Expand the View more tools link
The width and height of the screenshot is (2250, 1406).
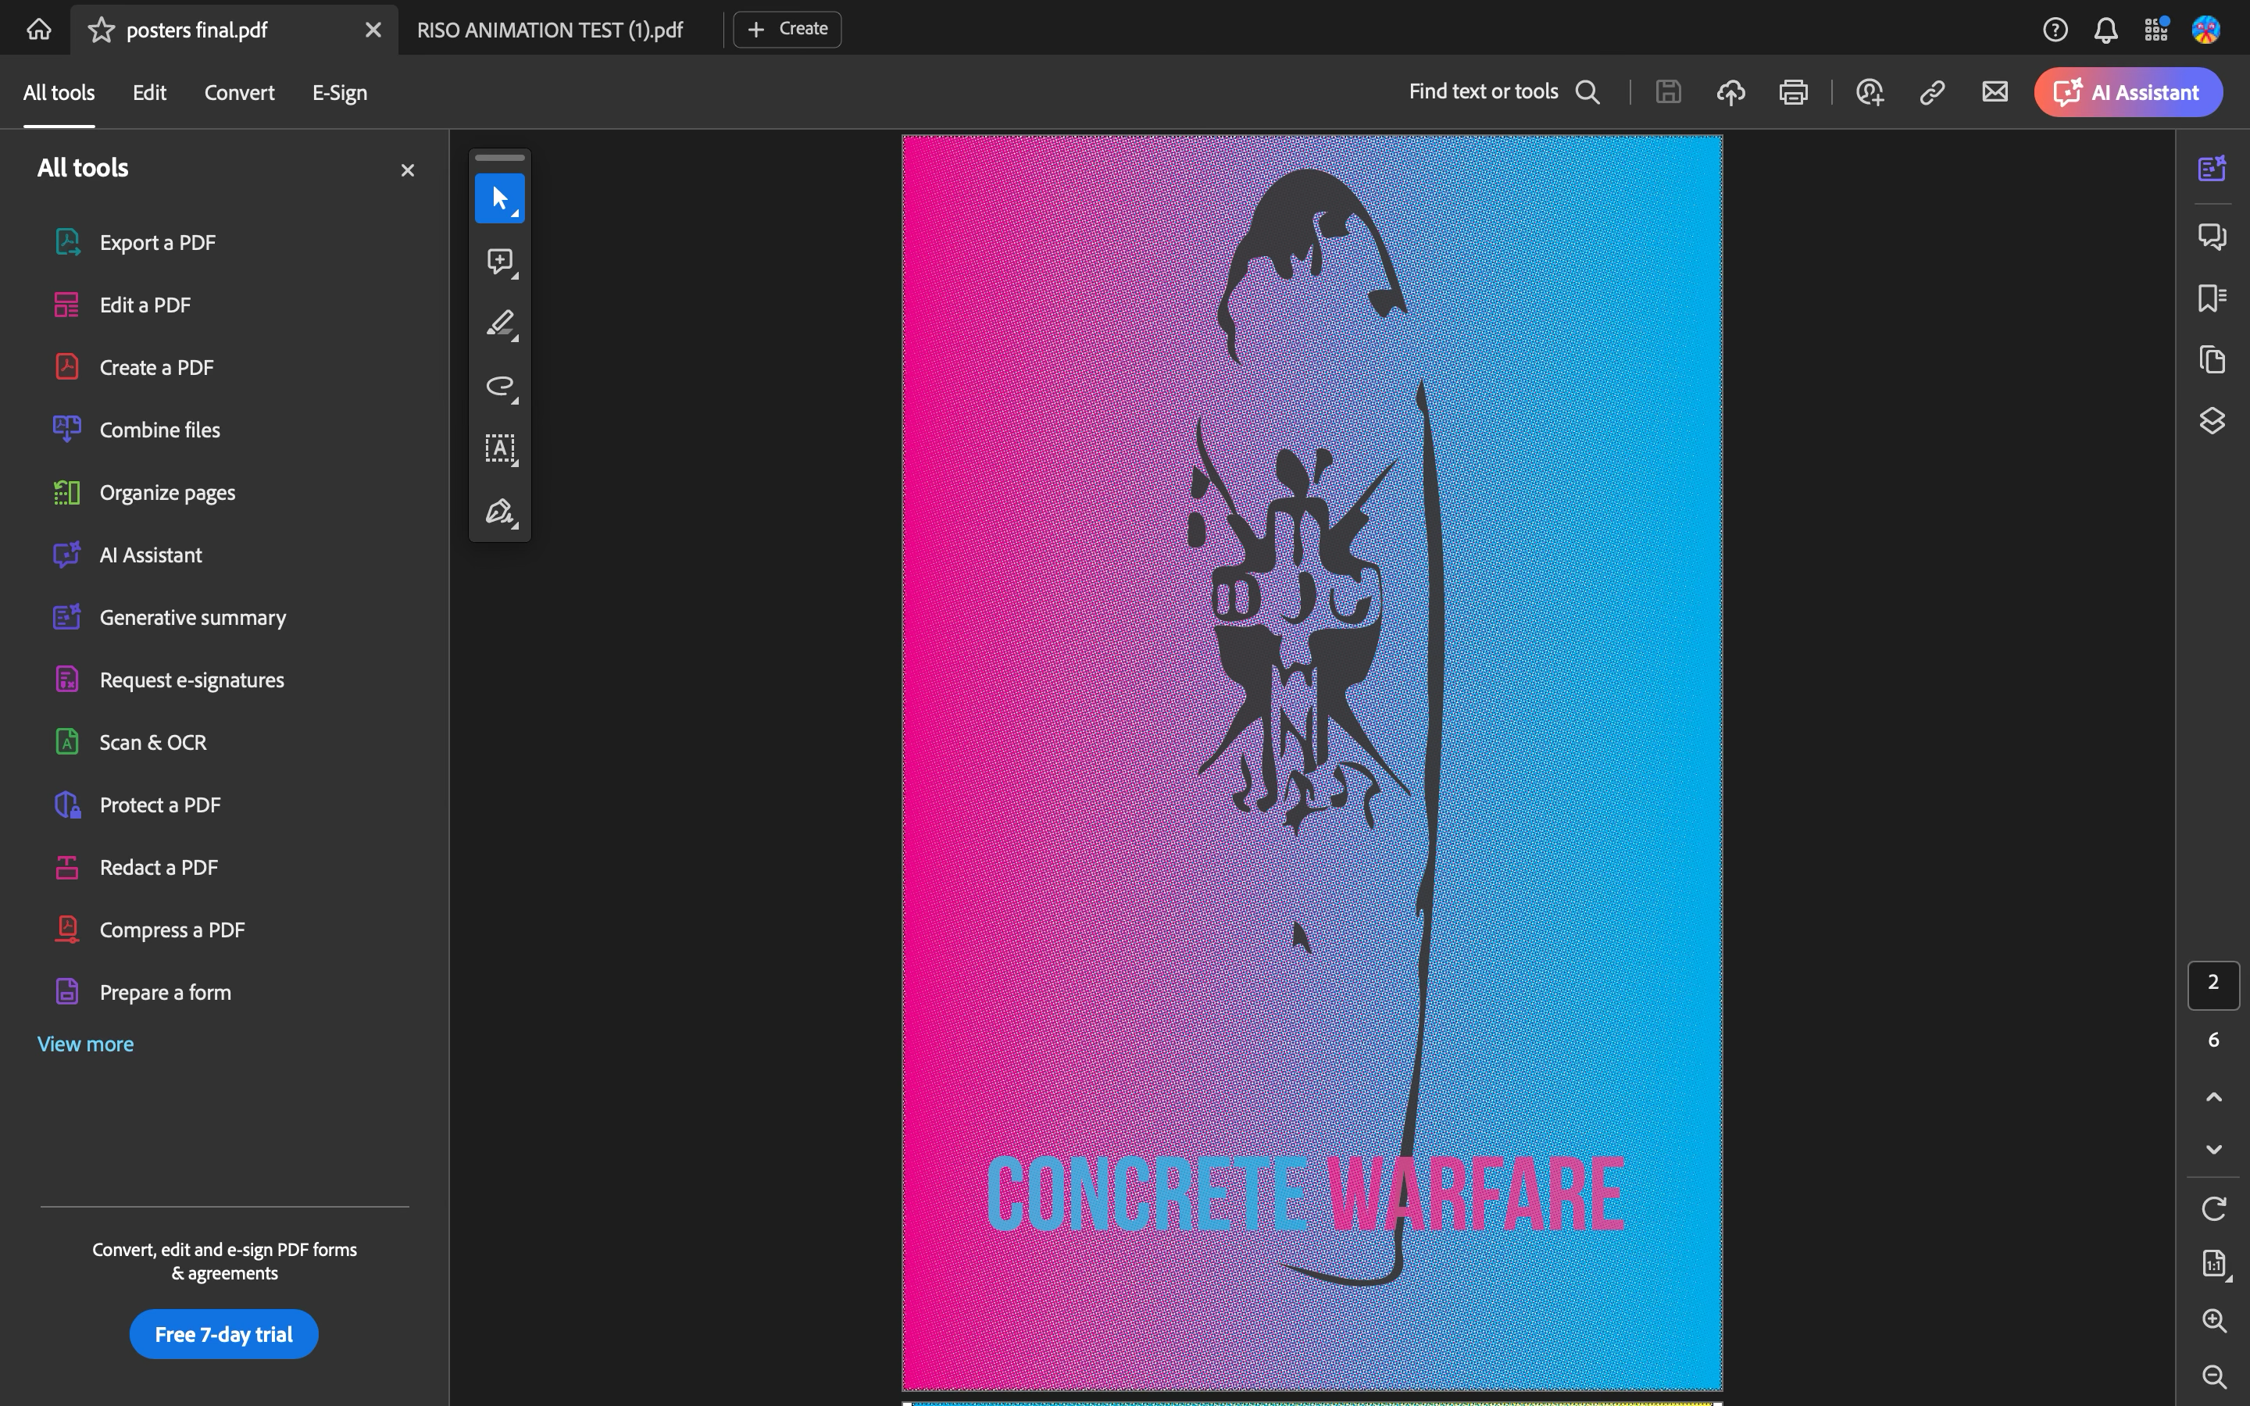[x=85, y=1044]
